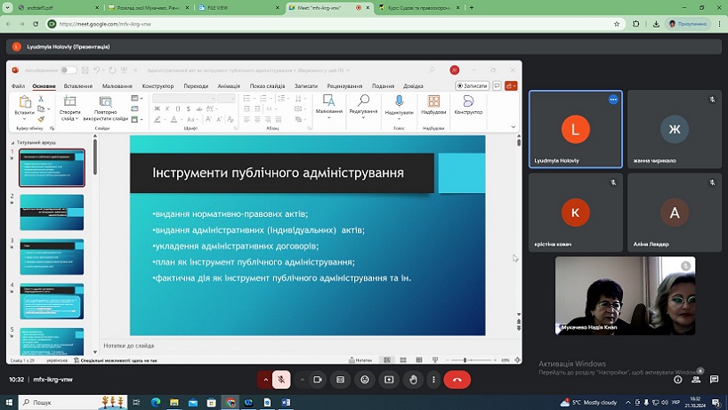Open the Файл ribbon tab
Viewport: 728px width, 410px height.
[x=18, y=85]
